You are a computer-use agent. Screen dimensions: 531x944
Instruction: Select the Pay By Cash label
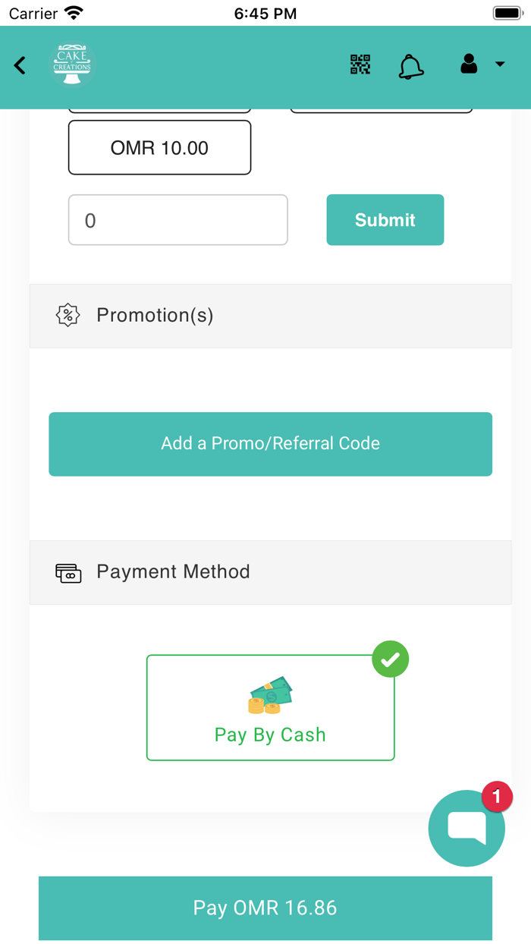[x=270, y=735]
